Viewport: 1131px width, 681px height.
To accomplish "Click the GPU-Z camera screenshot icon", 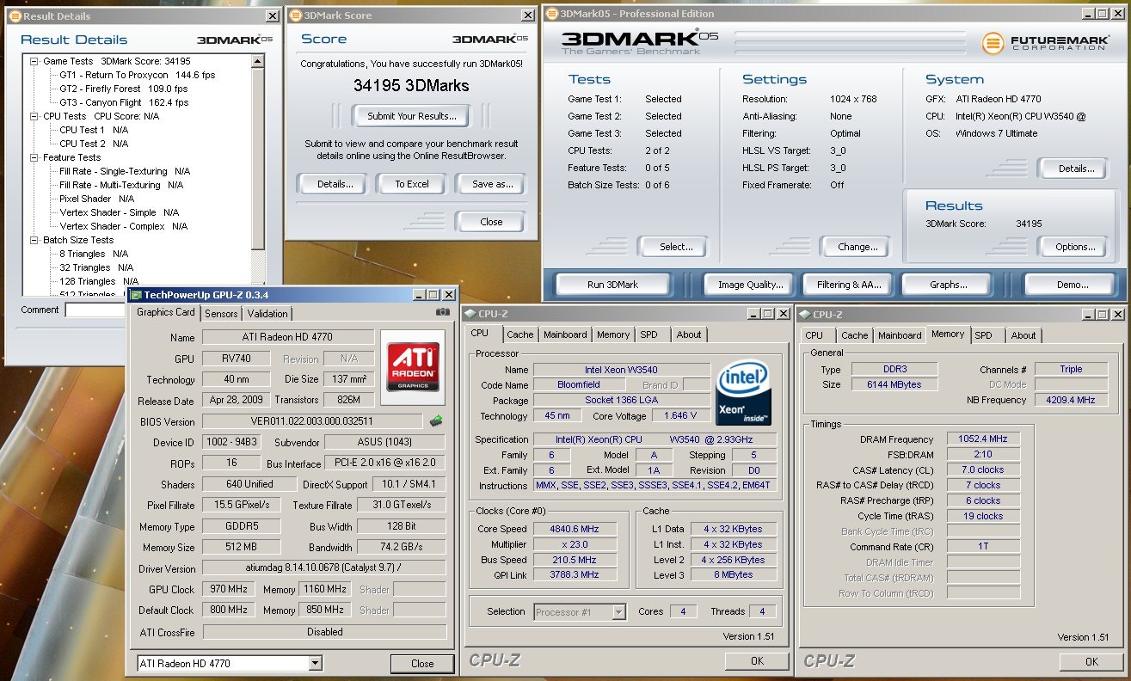I will point(442,312).
